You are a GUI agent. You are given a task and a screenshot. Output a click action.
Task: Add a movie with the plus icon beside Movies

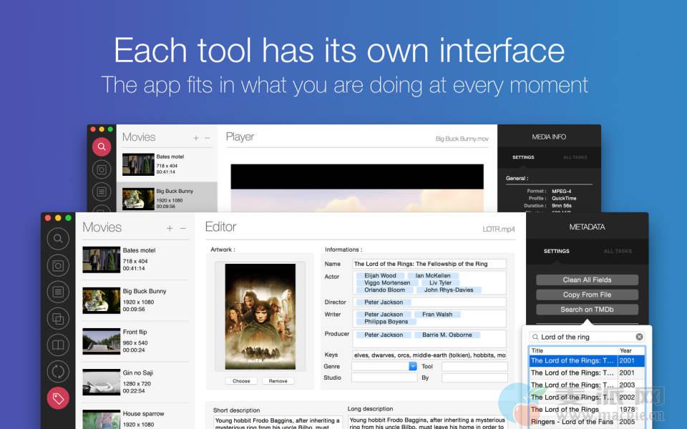tap(170, 228)
